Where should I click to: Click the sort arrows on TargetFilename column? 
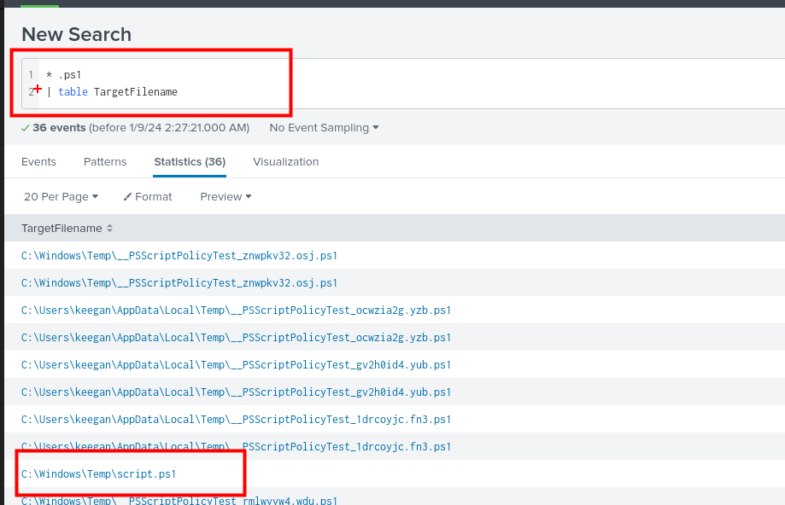(109, 229)
